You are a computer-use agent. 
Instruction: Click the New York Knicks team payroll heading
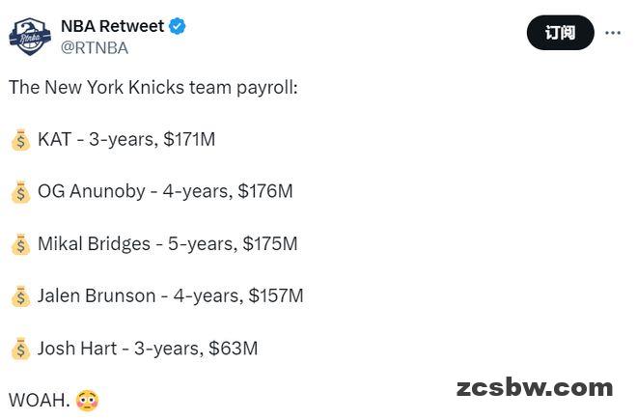click(x=153, y=88)
